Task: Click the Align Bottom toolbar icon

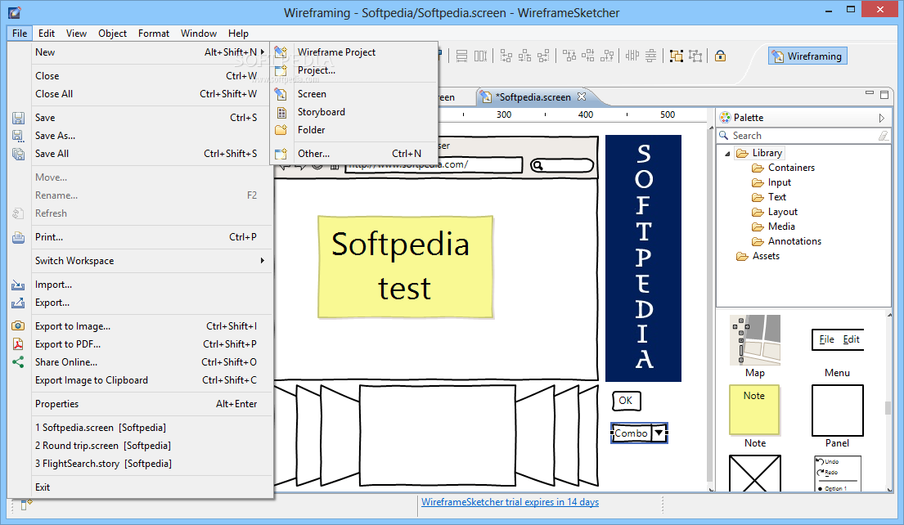Action: 606,56
